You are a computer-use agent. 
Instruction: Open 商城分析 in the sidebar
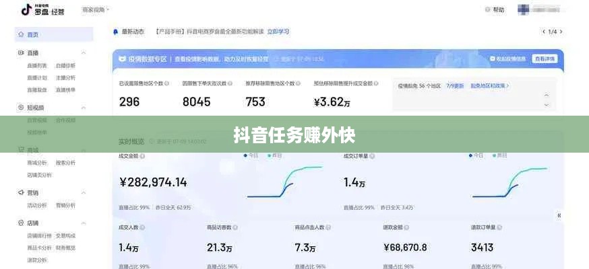click(37, 163)
